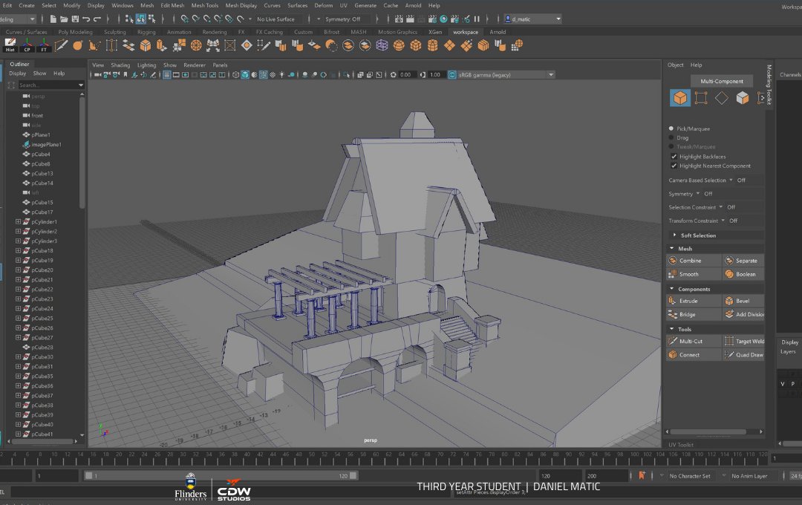Click the Bevel button
The height and width of the screenshot is (505, 802).
pyautogui.click(x=743, y=301)
